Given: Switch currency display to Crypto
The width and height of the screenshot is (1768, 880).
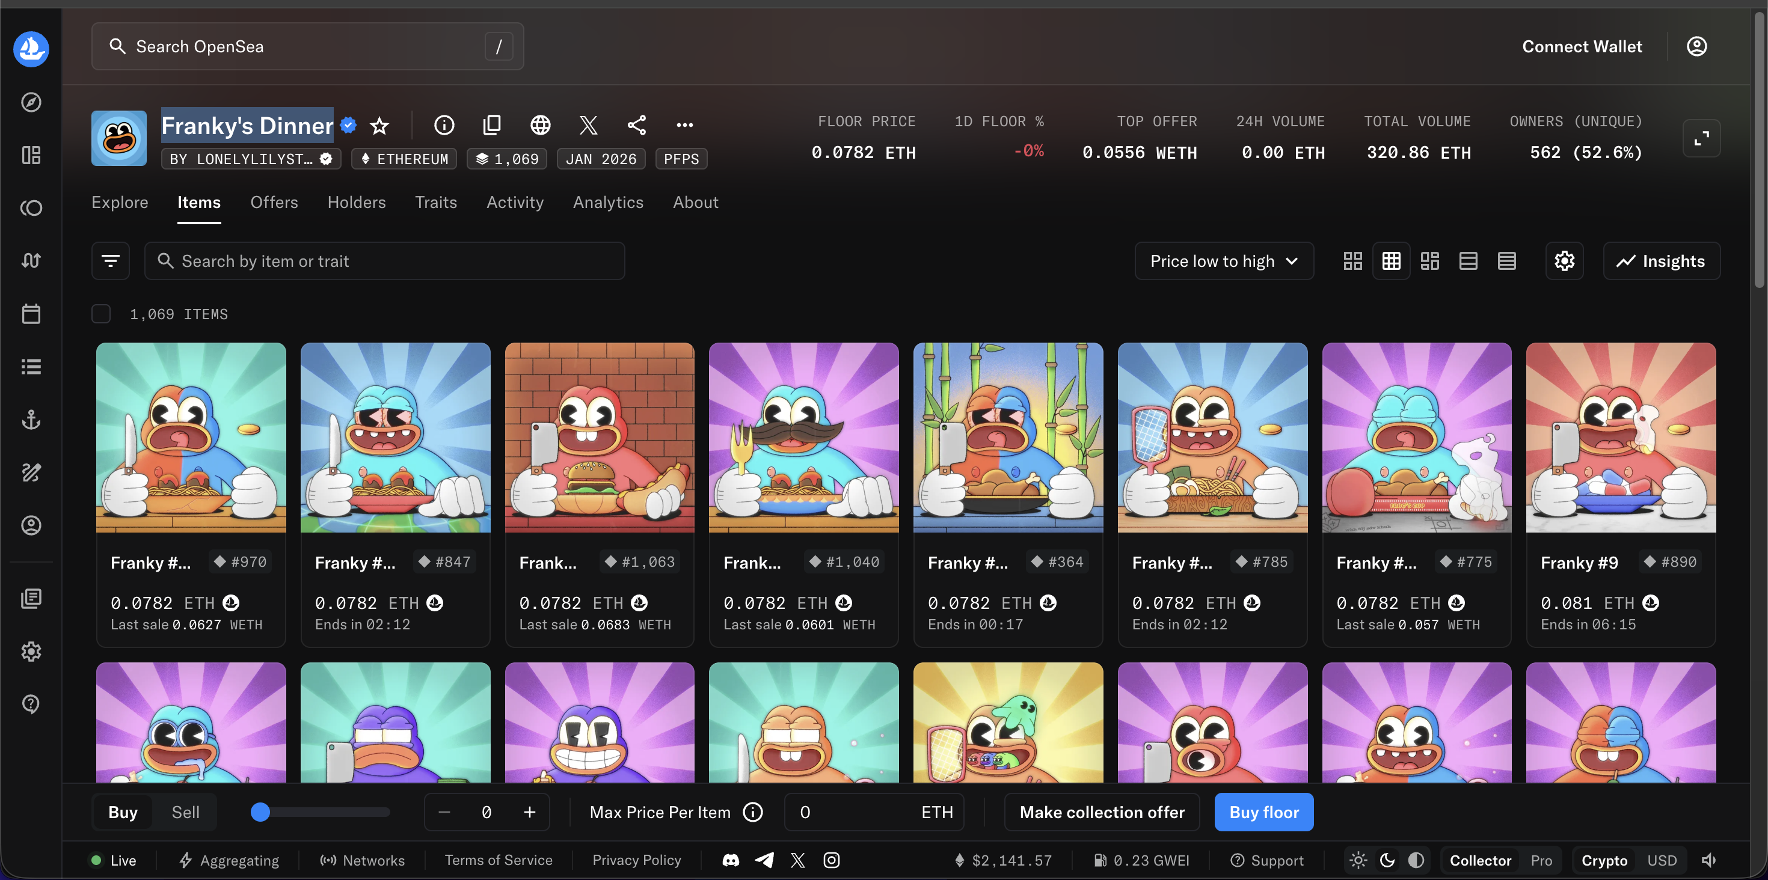Looking at the screenshot, I should click(1604, 860).
